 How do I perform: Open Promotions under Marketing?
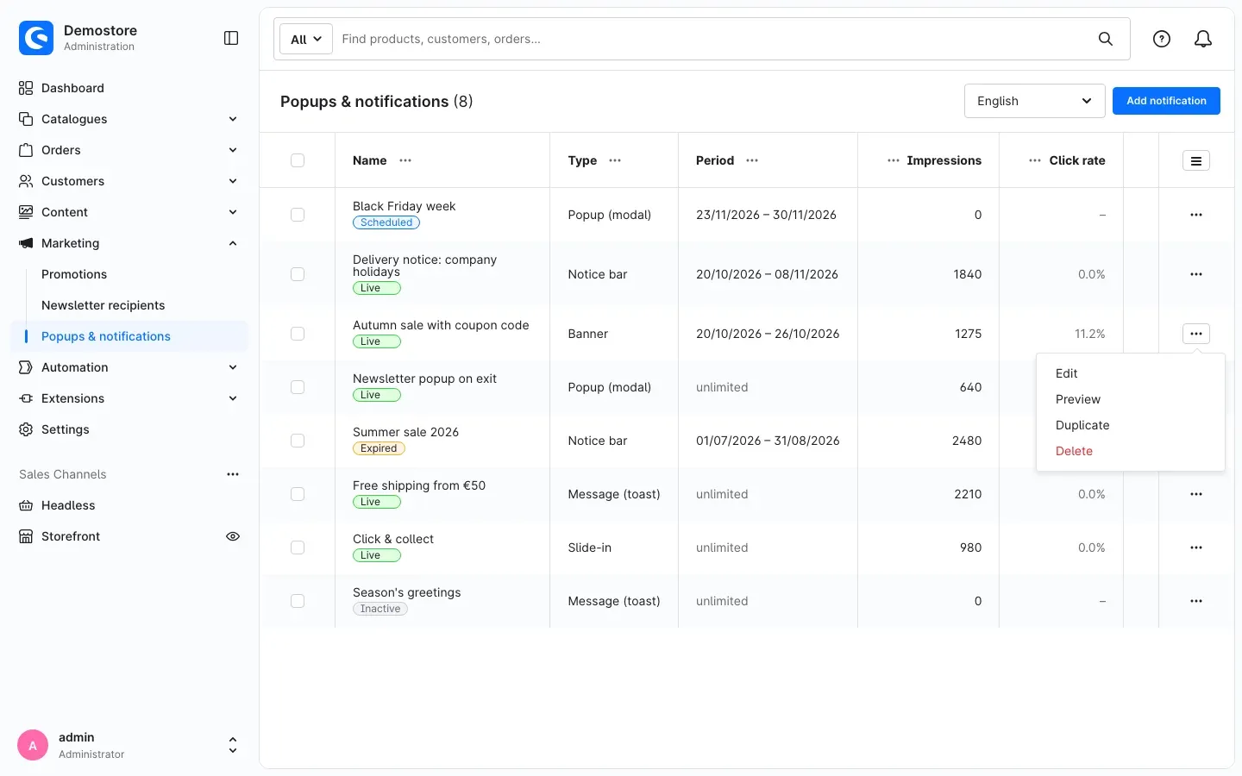click(74, 274)
